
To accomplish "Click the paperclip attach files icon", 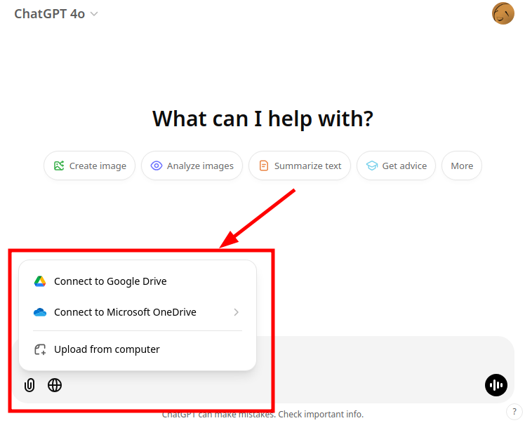I will (x=29, y=385).
